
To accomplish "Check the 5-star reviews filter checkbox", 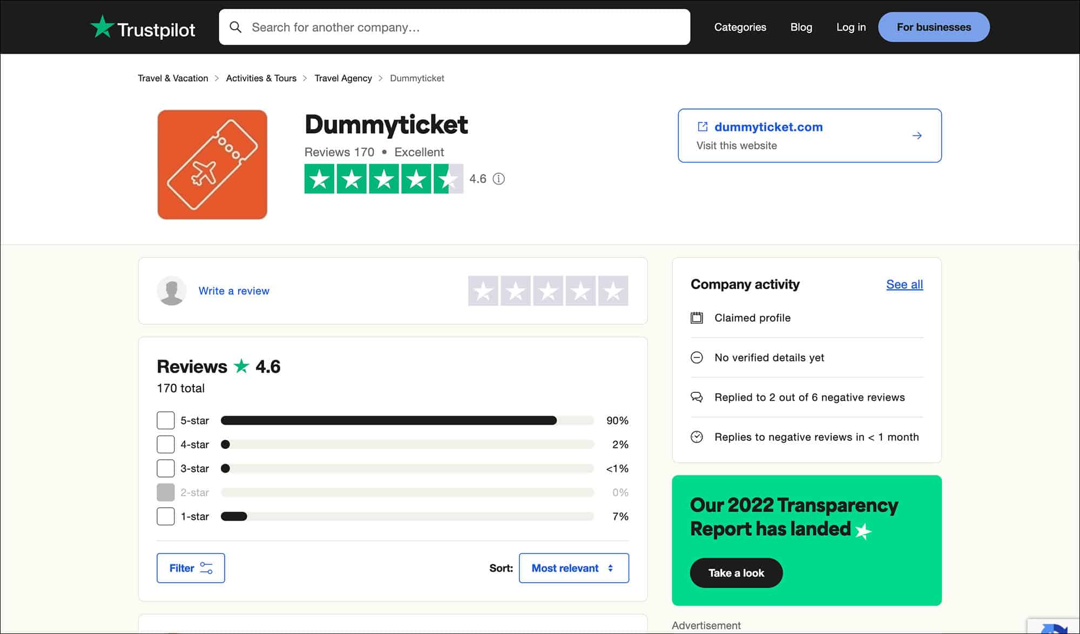I will pyautogui.click(x=165, y=420).
